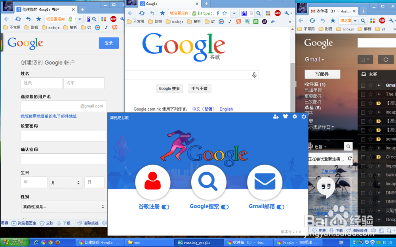Open 收件箱 (1) folder in Gmail sidebar

point(315,84)
